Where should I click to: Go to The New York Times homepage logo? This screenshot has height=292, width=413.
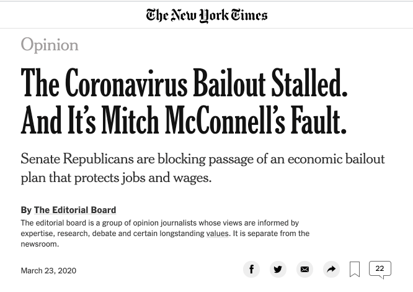pos(206,15)
